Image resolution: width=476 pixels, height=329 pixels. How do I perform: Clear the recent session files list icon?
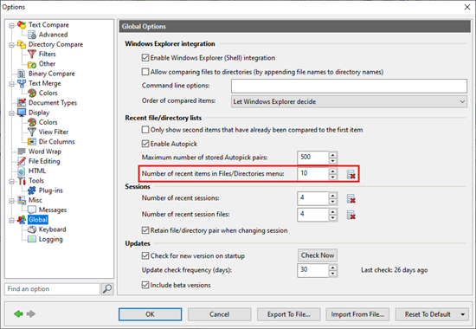[351, 215]
